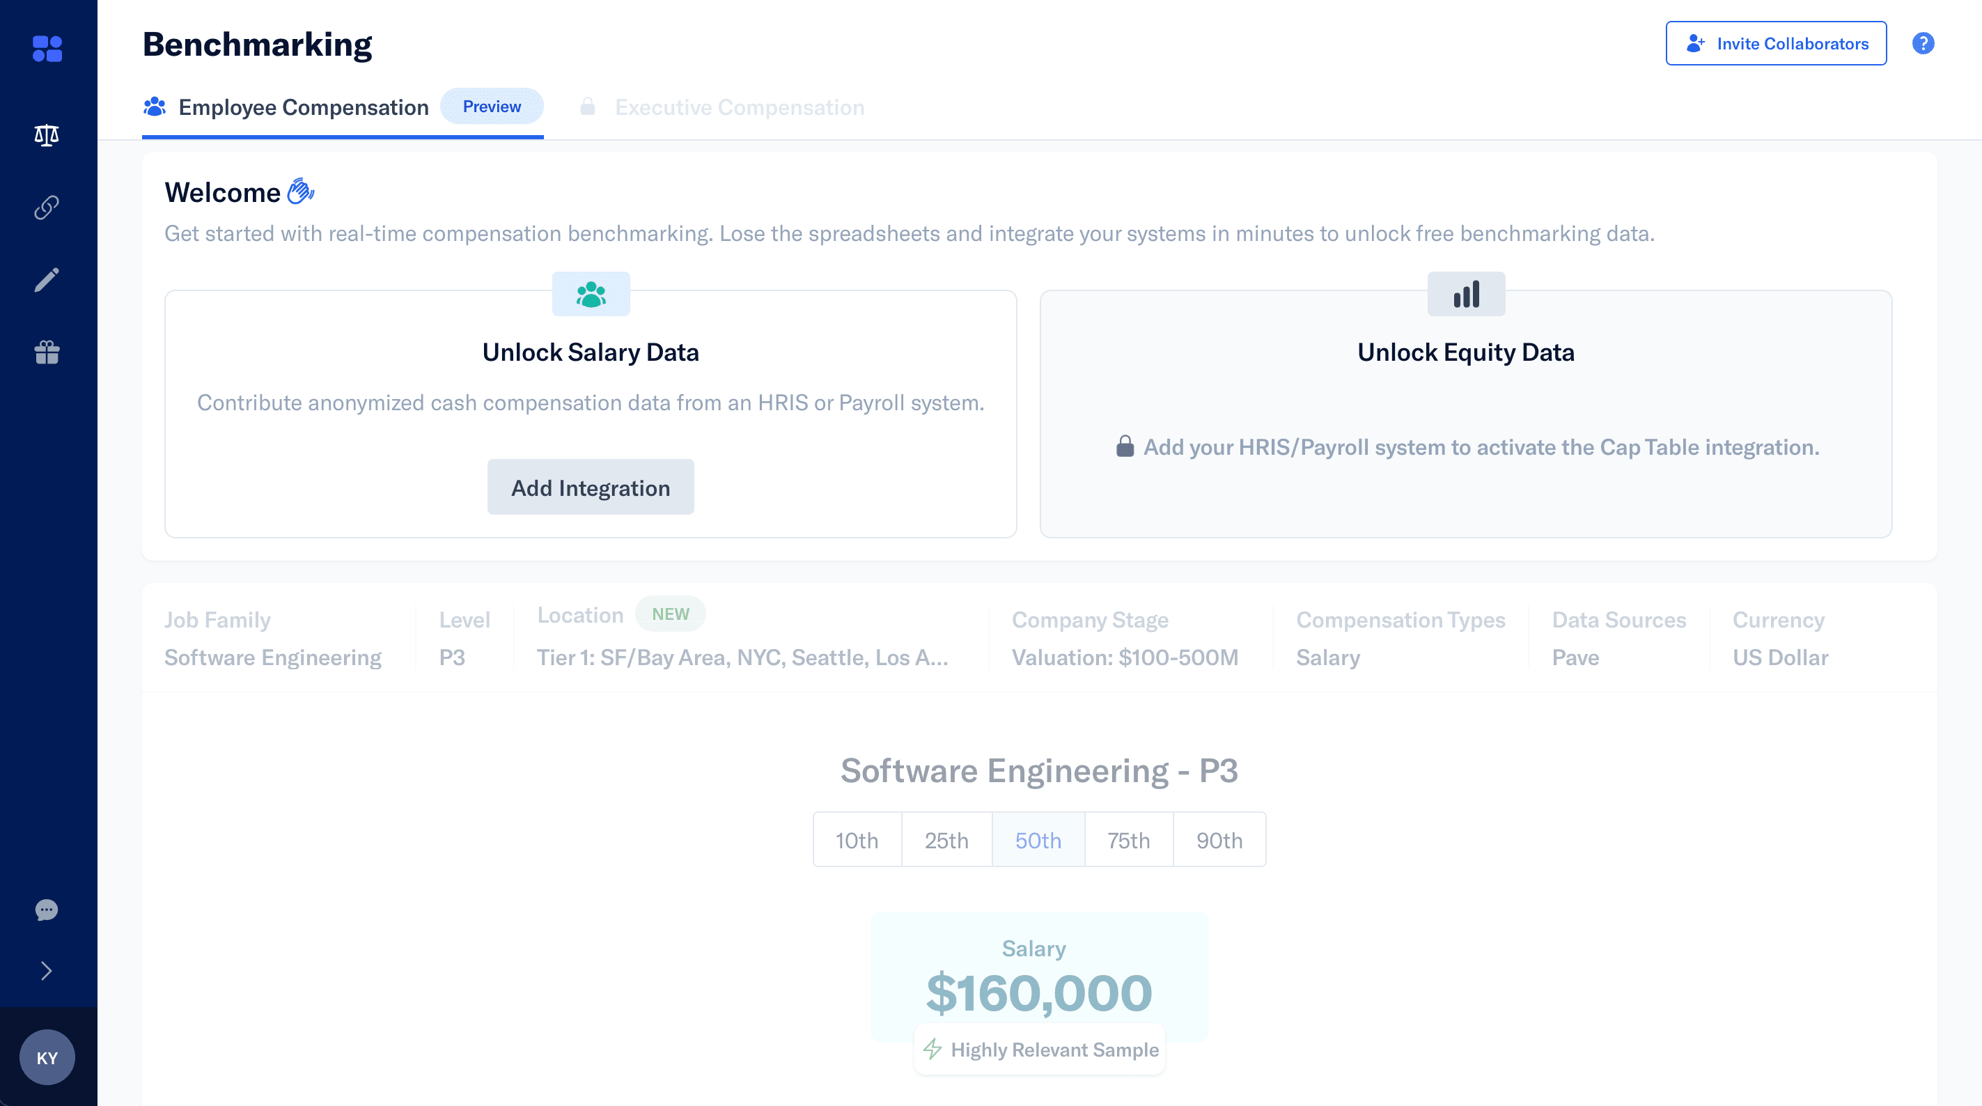Open the dashboard icon in the sidebar

47,49
